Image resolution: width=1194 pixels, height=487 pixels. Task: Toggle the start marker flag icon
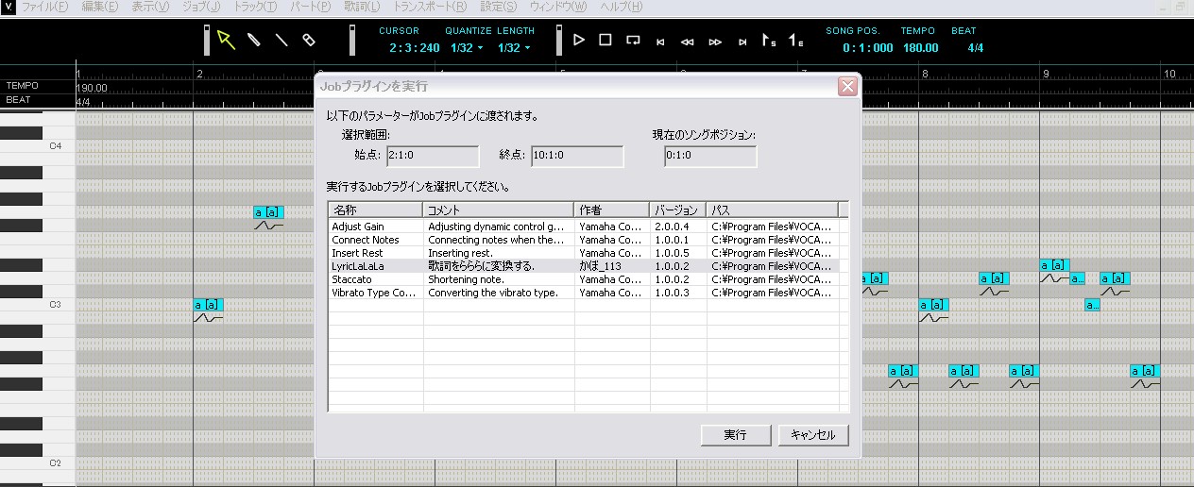point(769,41)
